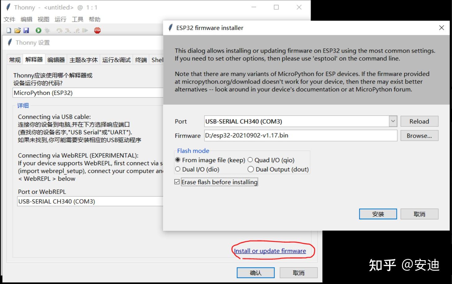This screenshot has width=452, height=284.
Task: Click the Step over toolbar icon
Action: point(59,30)
